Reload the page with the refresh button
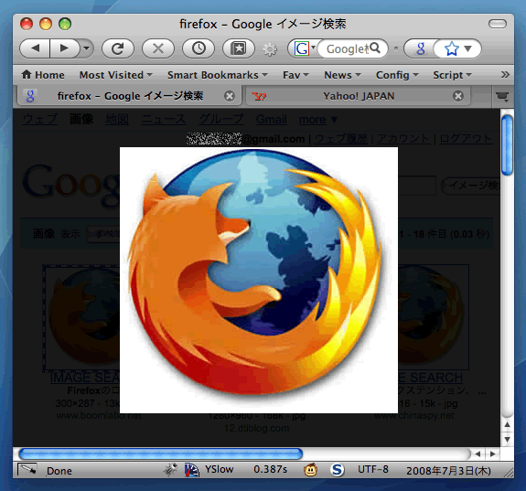The width and height of the screenshot is (526, 491). tap(118, 49)
